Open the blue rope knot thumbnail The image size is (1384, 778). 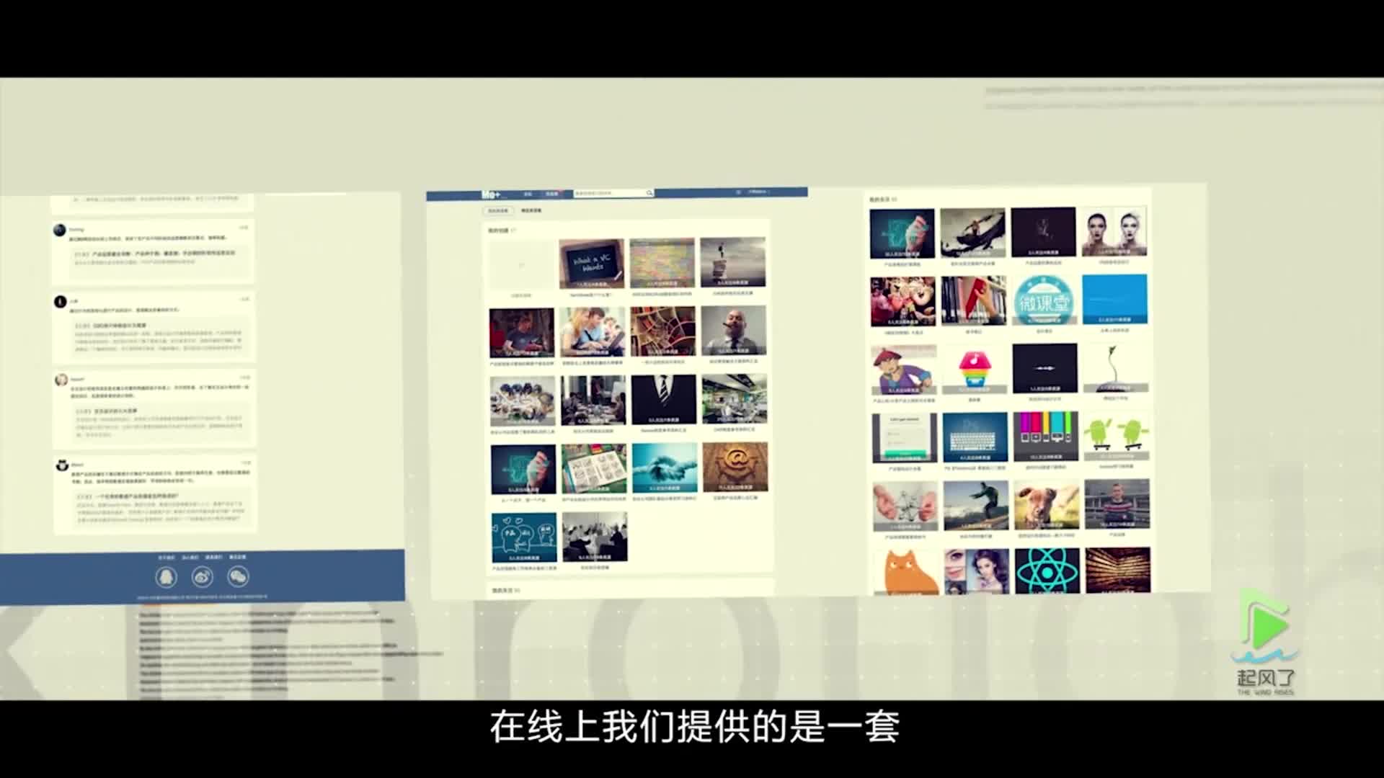pyautogui.click(x=665, y=468)
